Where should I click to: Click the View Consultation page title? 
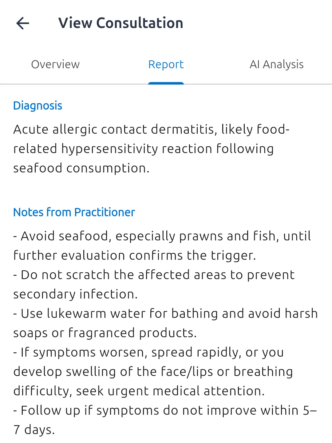coord(121,23)
